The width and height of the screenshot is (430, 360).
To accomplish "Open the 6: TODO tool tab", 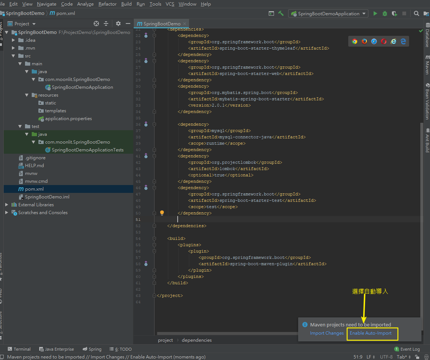I will [121, 349].
